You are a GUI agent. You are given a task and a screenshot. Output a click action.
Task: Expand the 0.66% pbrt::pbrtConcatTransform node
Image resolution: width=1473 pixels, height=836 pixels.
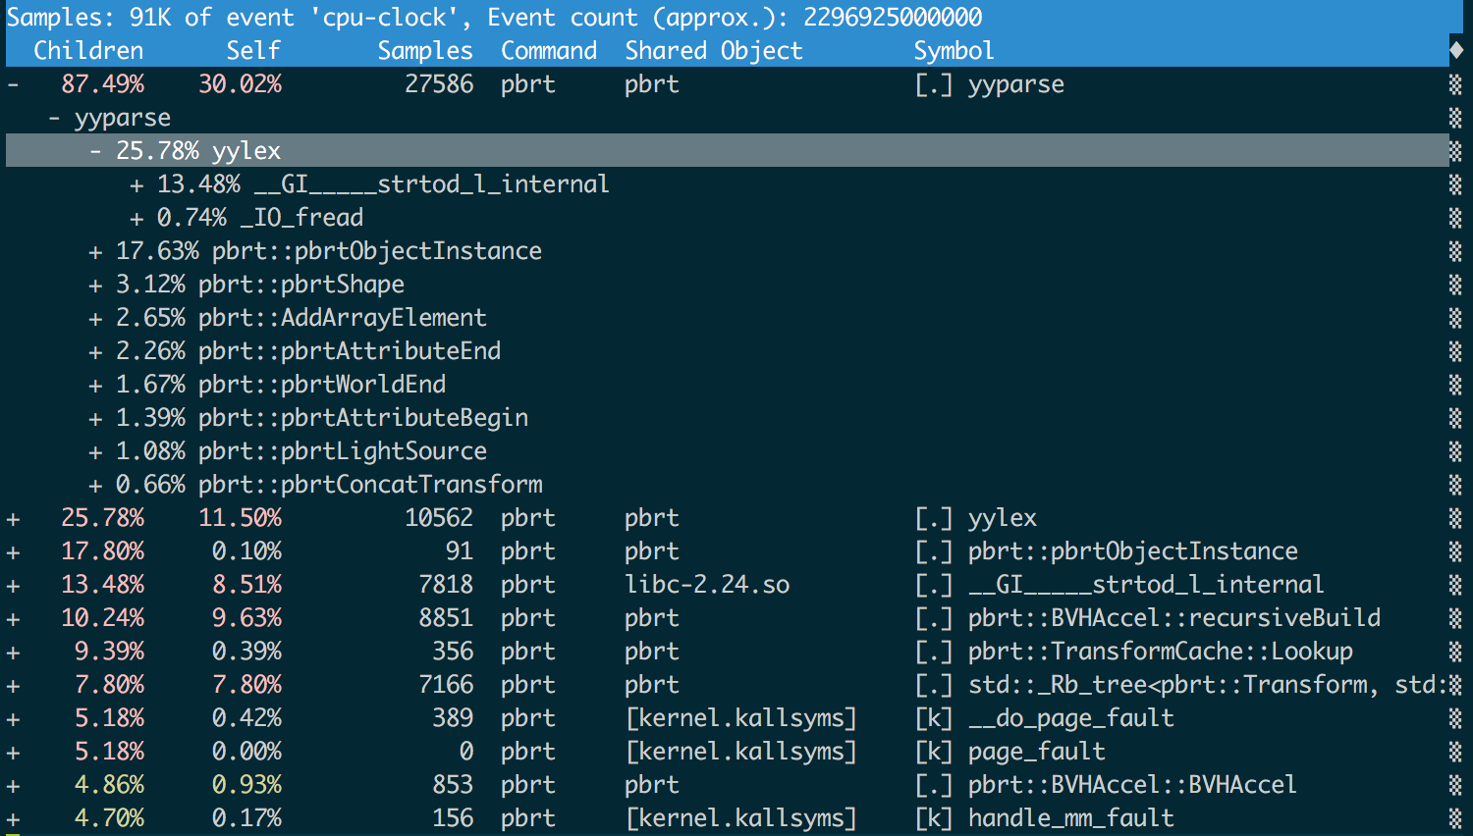tap(95, 485)
